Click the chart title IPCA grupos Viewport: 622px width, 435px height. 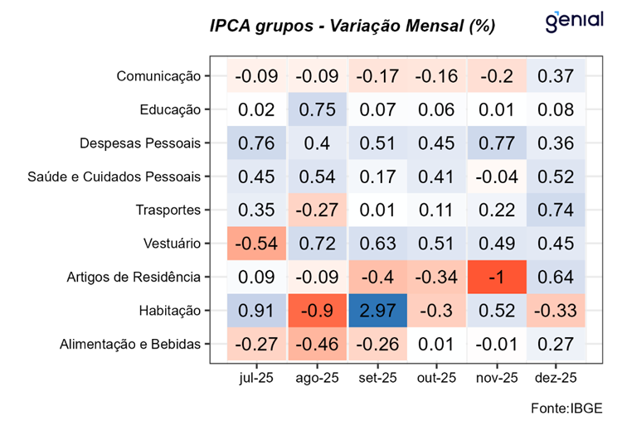point(352,26)
